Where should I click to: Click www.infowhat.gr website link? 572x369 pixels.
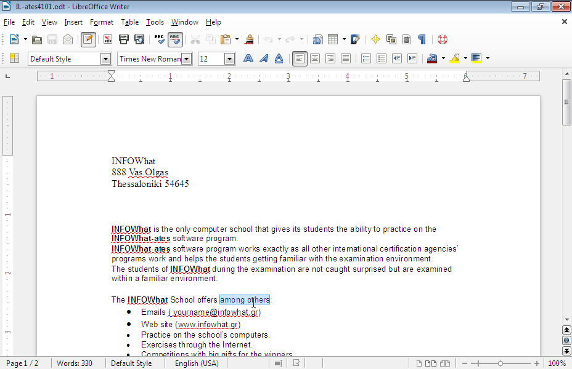208,324
